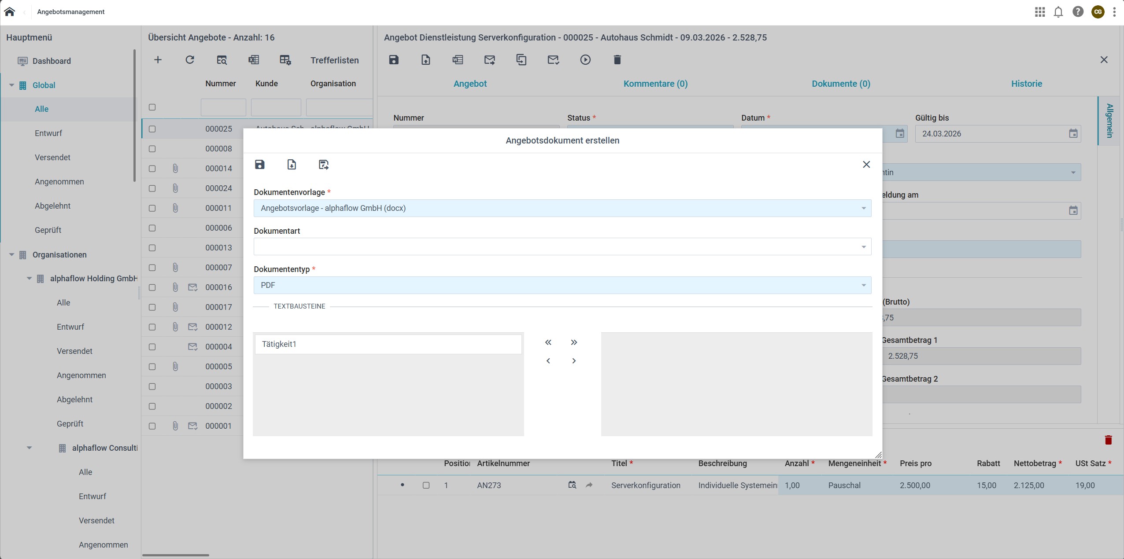Click the save-and-export icon in the dialog

click(324, 165)
